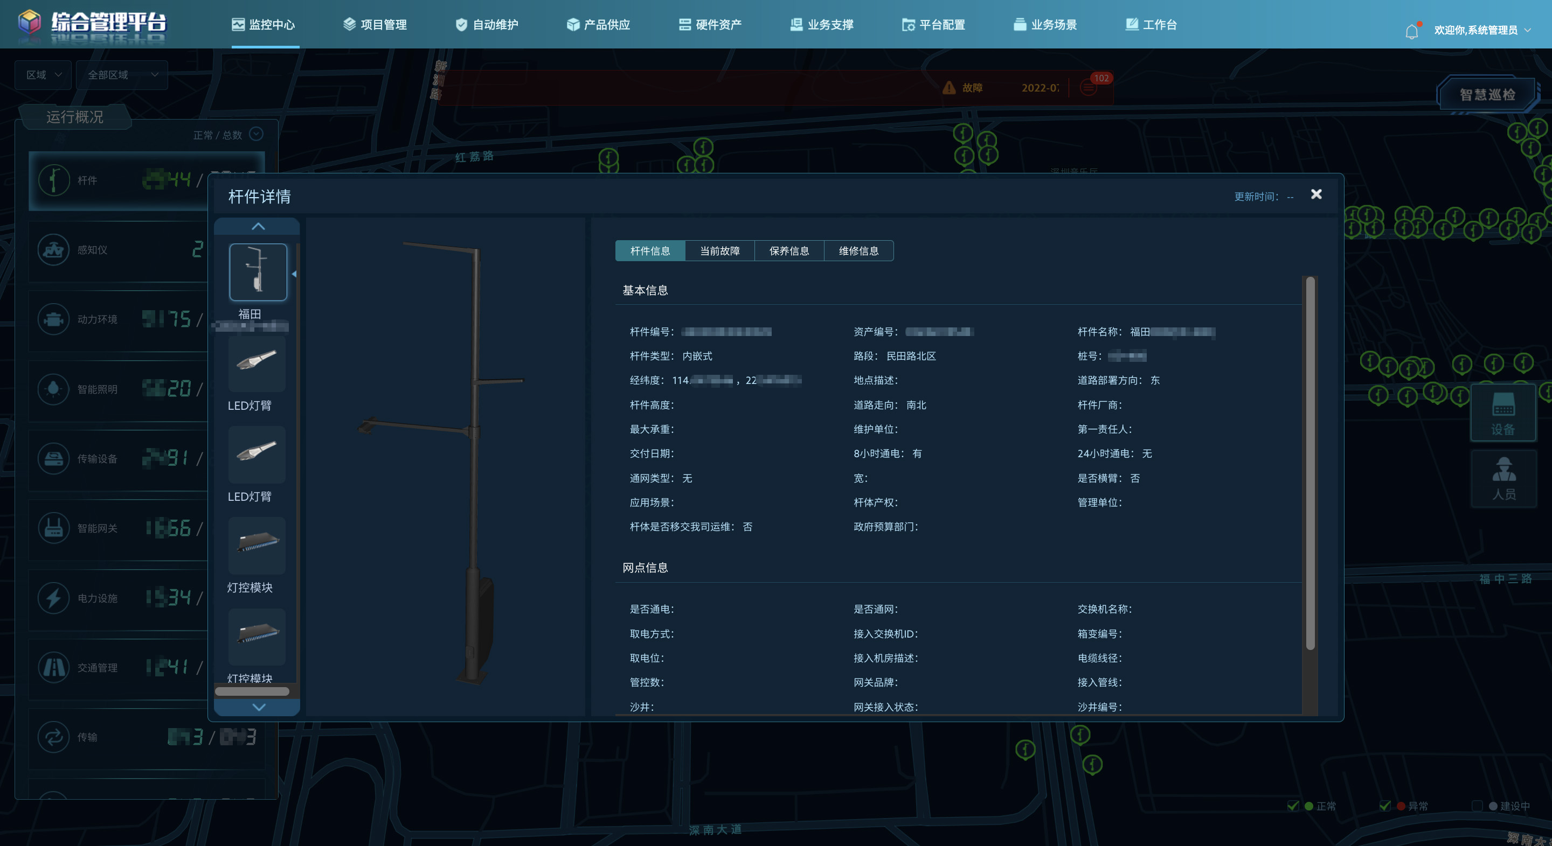Viewport: 1552px width, 846px height.
Task: Open the 业务场景 menu
Action: pos(1045,25)
